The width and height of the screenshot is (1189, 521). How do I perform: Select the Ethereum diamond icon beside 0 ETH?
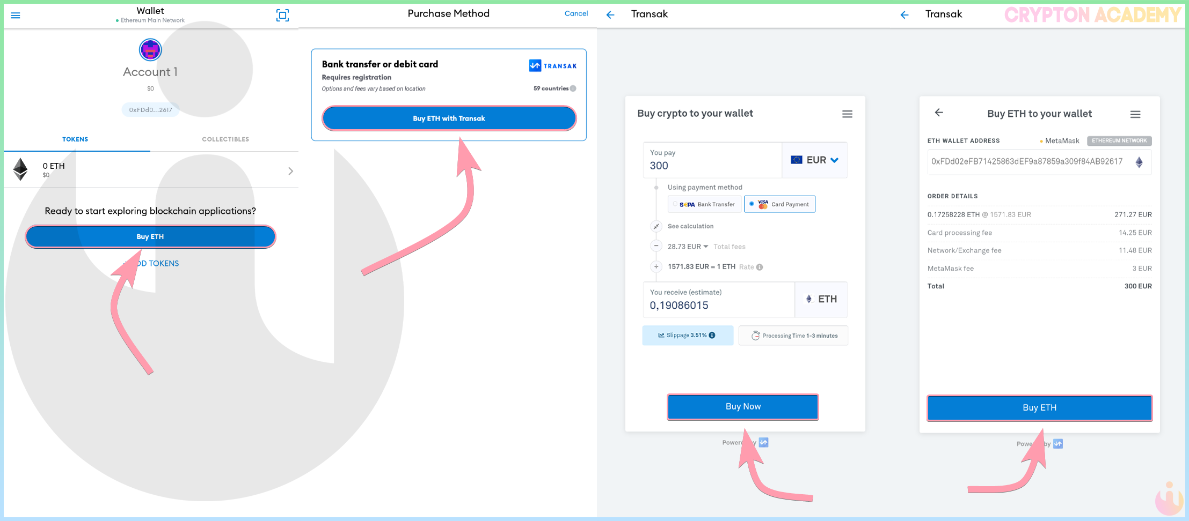pos(20,169)
